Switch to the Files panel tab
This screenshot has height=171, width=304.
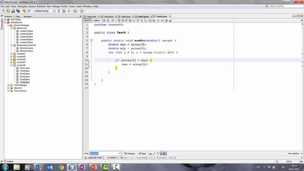(18, 17)
